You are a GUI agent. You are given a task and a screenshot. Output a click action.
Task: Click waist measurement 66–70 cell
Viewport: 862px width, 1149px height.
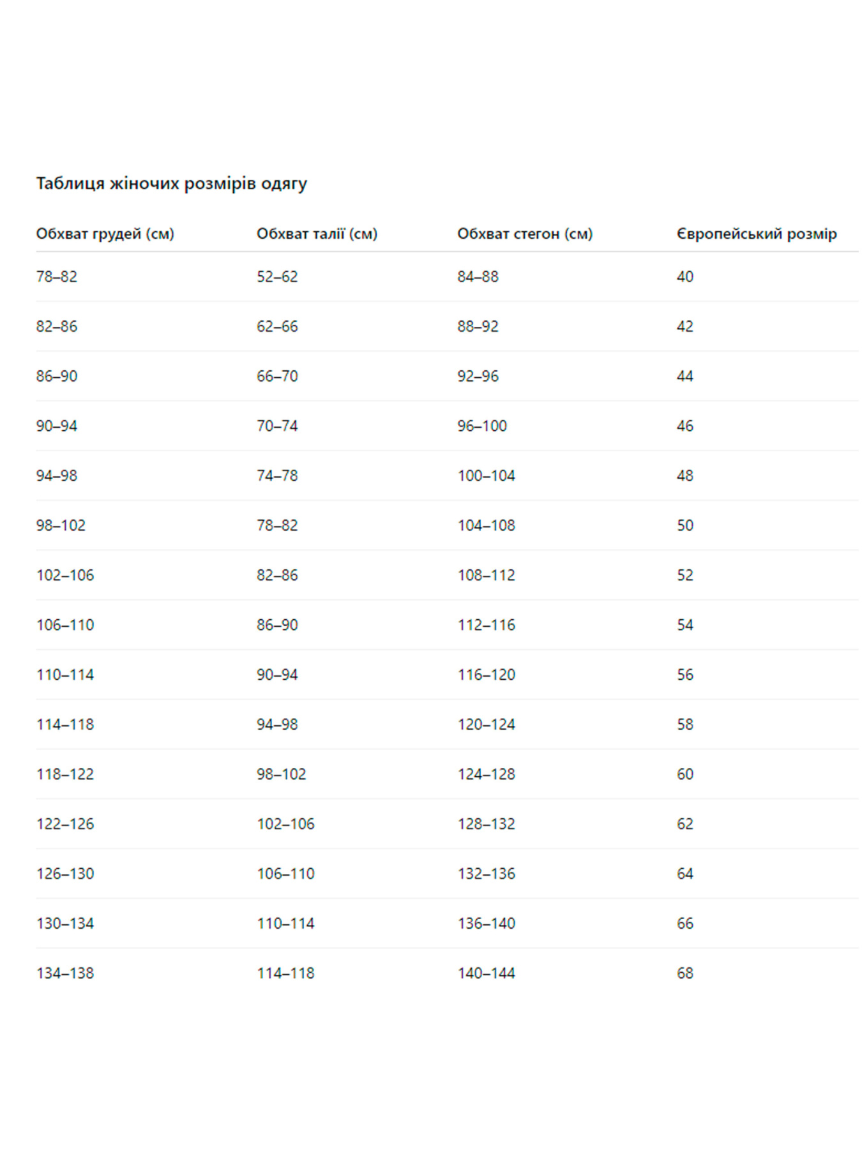277,376
